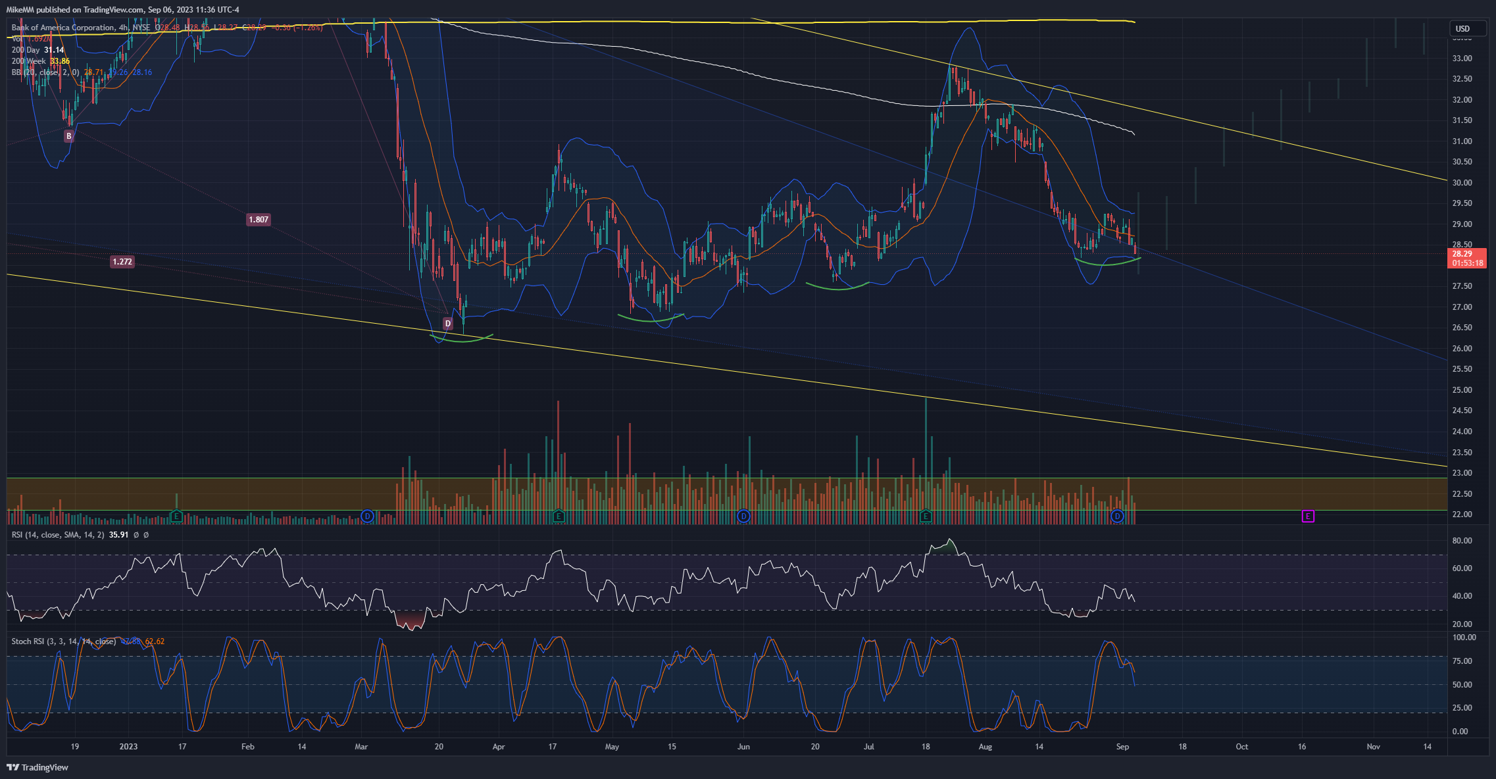Select the Stoch RSI indicator legend
Image resolution: width=1496 pixels, height=779 pixels.
point(63,641)
